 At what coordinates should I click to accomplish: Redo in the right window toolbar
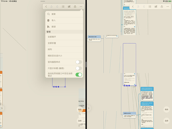[144, 6]
